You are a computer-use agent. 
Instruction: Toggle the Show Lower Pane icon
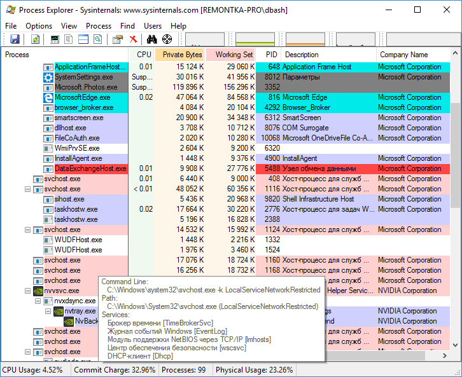[83, 39]
